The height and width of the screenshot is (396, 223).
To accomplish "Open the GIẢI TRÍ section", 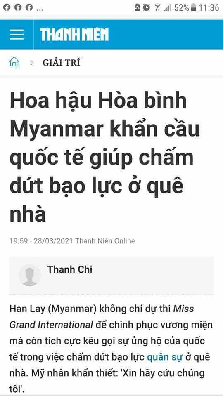I will [61, 63].
